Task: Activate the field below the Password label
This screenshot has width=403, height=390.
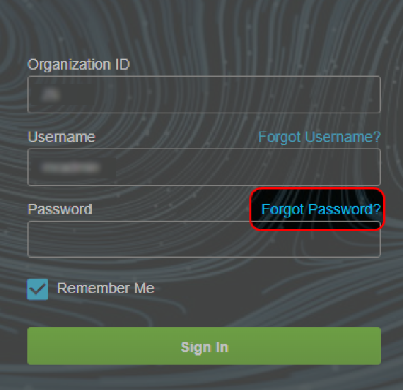Action: [x=204, y=240]
